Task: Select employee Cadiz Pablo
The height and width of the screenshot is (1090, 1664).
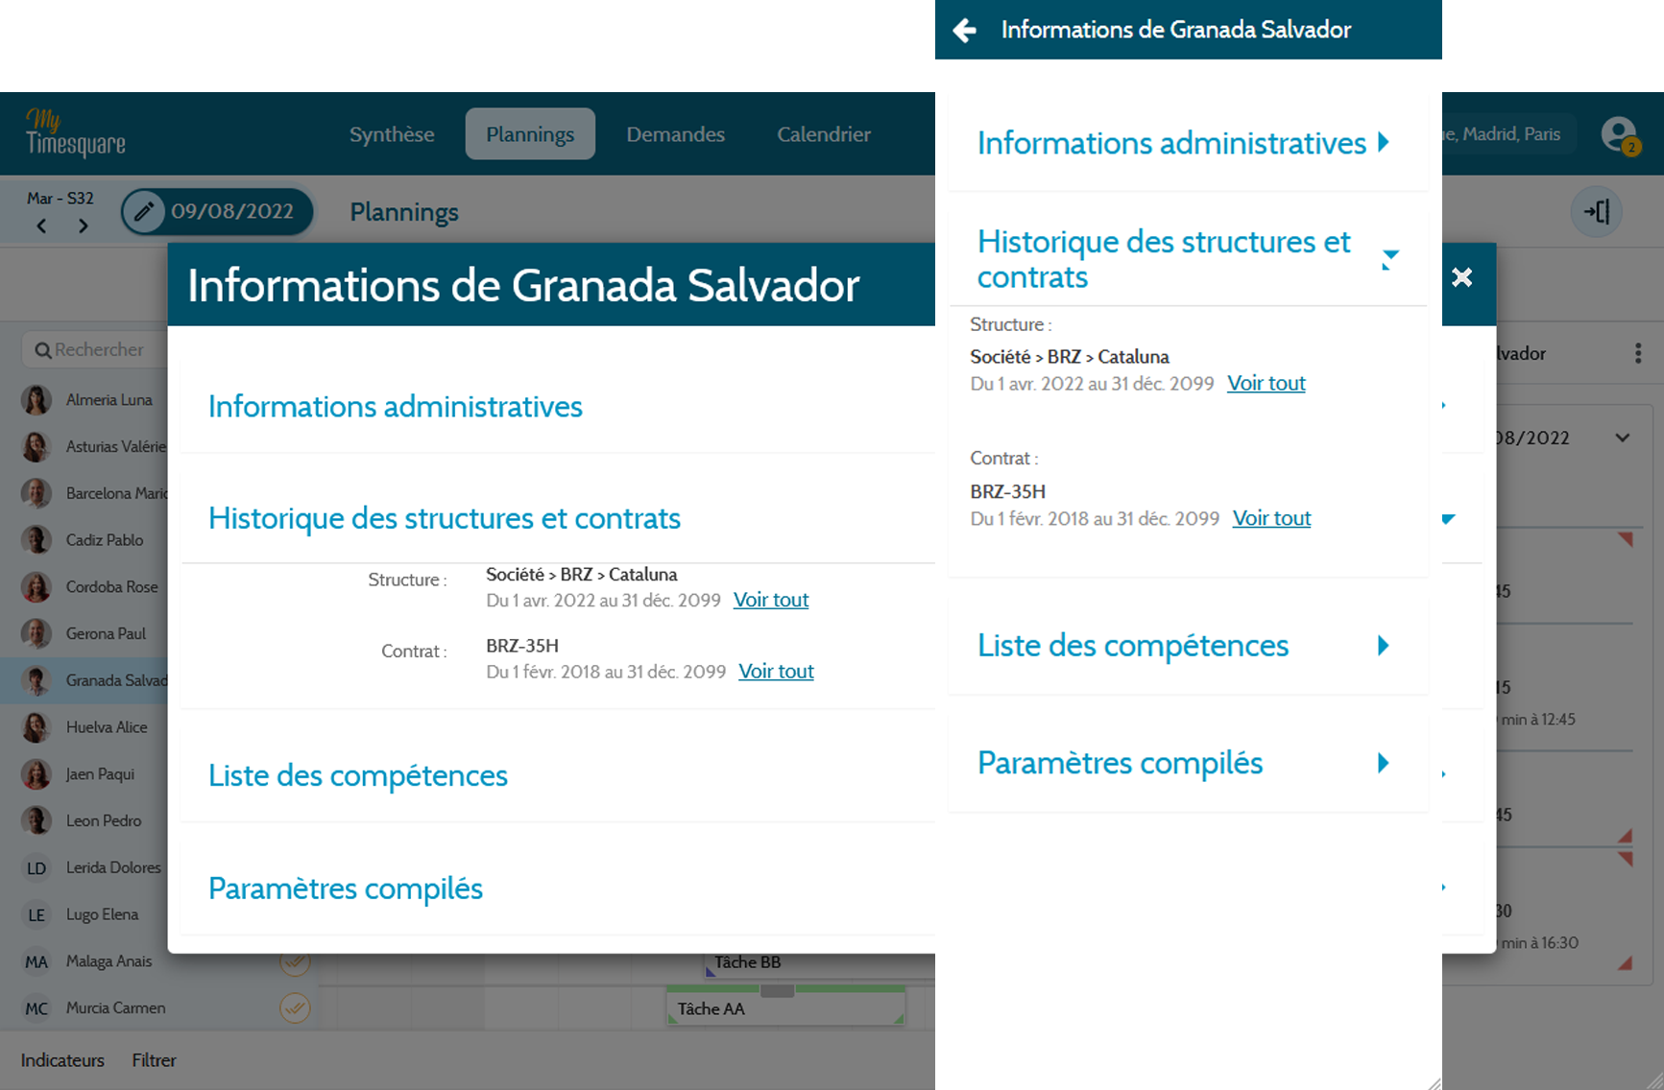Action: point(84,540)
